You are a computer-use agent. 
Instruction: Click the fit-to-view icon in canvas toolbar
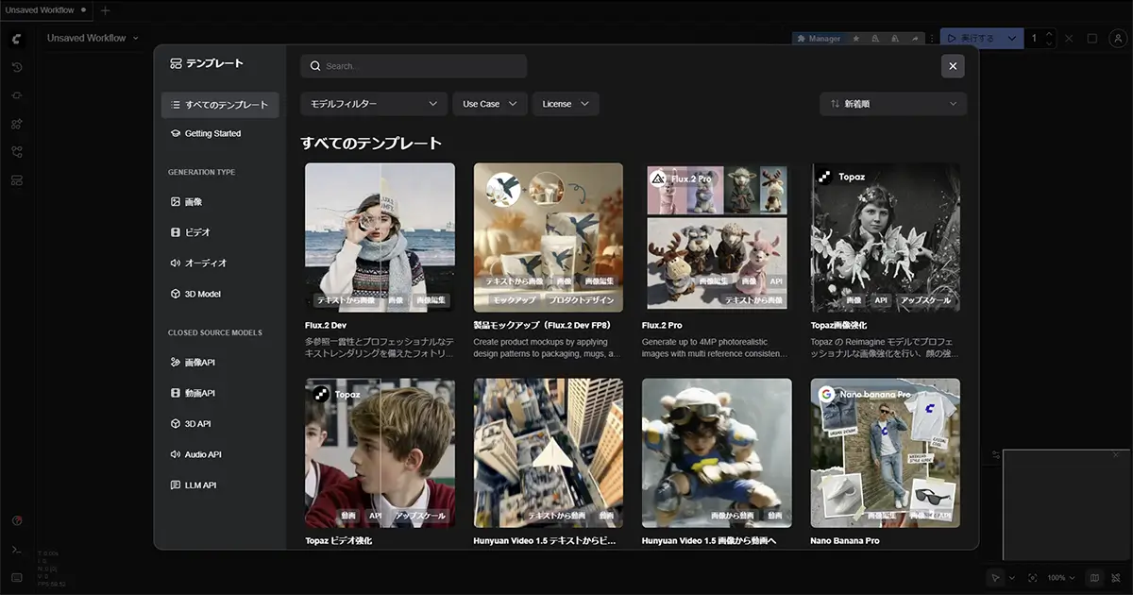(x=1034, y=577)
